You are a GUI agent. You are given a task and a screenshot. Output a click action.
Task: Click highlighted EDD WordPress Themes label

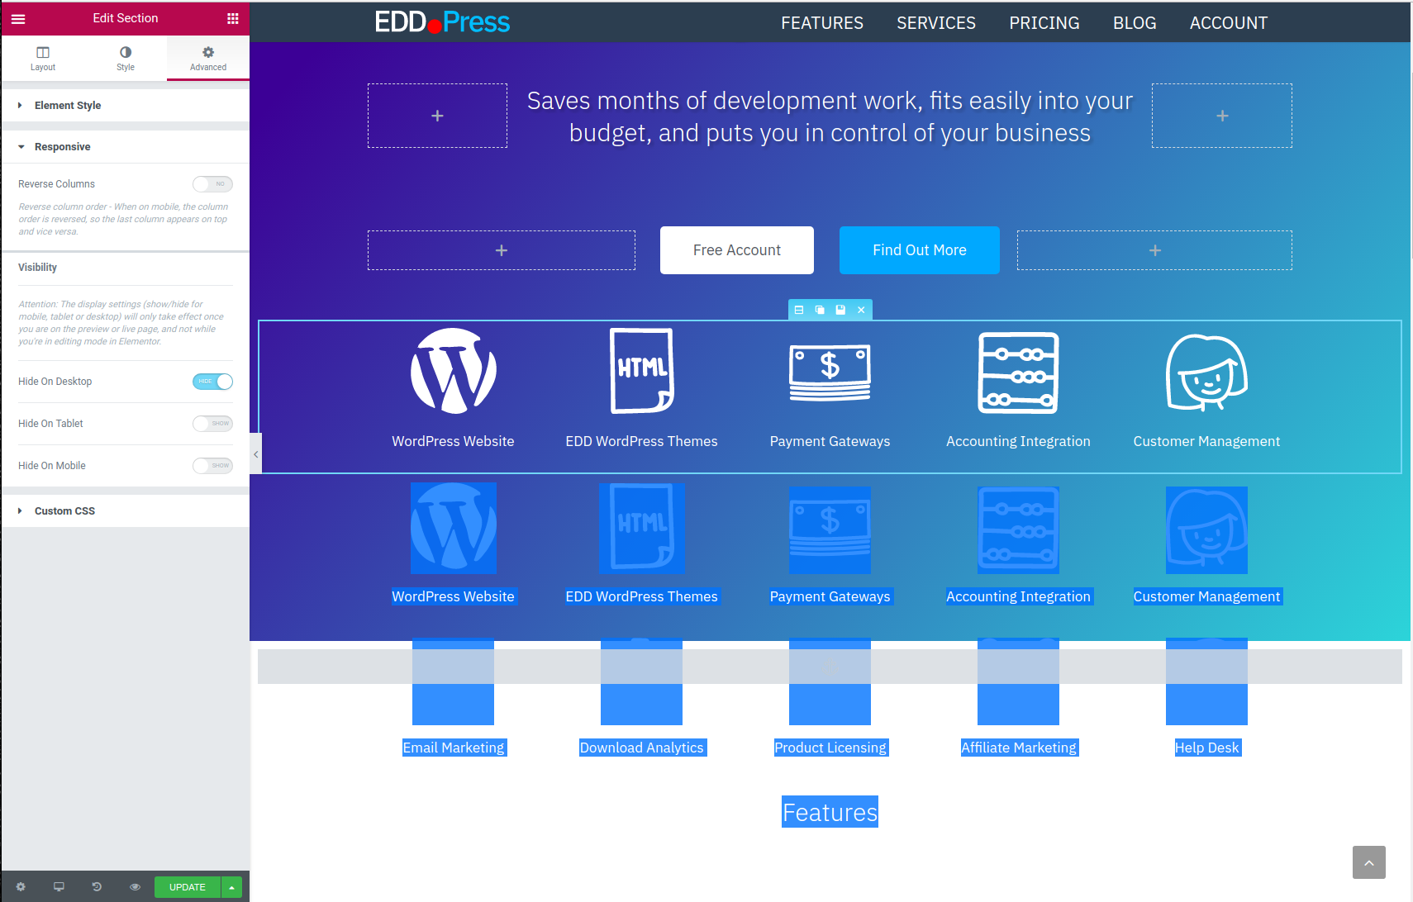coord(642,596)
